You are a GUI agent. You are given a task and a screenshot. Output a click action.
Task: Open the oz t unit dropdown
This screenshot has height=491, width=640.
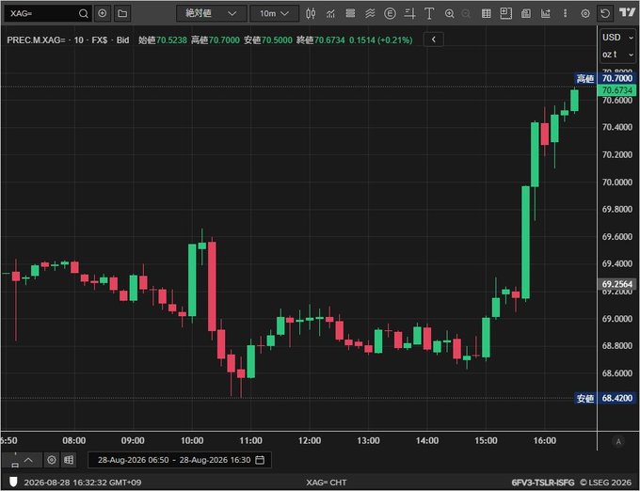tap(618, 55)
